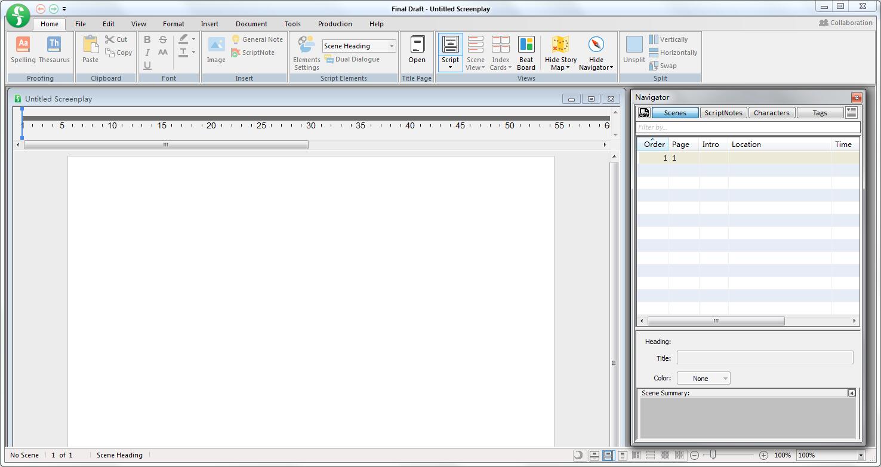Image resolution: width=881 pixels, height=467 pixels.
Task: Open the Format ribbon tab
Action: [174, 24]
